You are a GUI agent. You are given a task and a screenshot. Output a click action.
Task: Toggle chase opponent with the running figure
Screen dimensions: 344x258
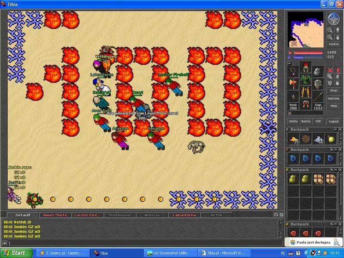[x=338, y=77]
